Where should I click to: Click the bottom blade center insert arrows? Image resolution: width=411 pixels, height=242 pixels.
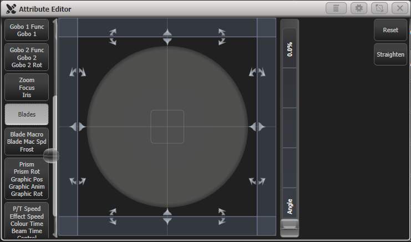click(x=167, y=216)
